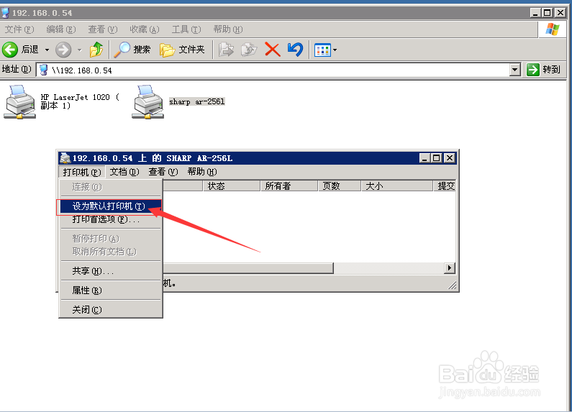Screen dimensions: 572x412
Task: Go up one folder level icon
Action: coord(96,50)
